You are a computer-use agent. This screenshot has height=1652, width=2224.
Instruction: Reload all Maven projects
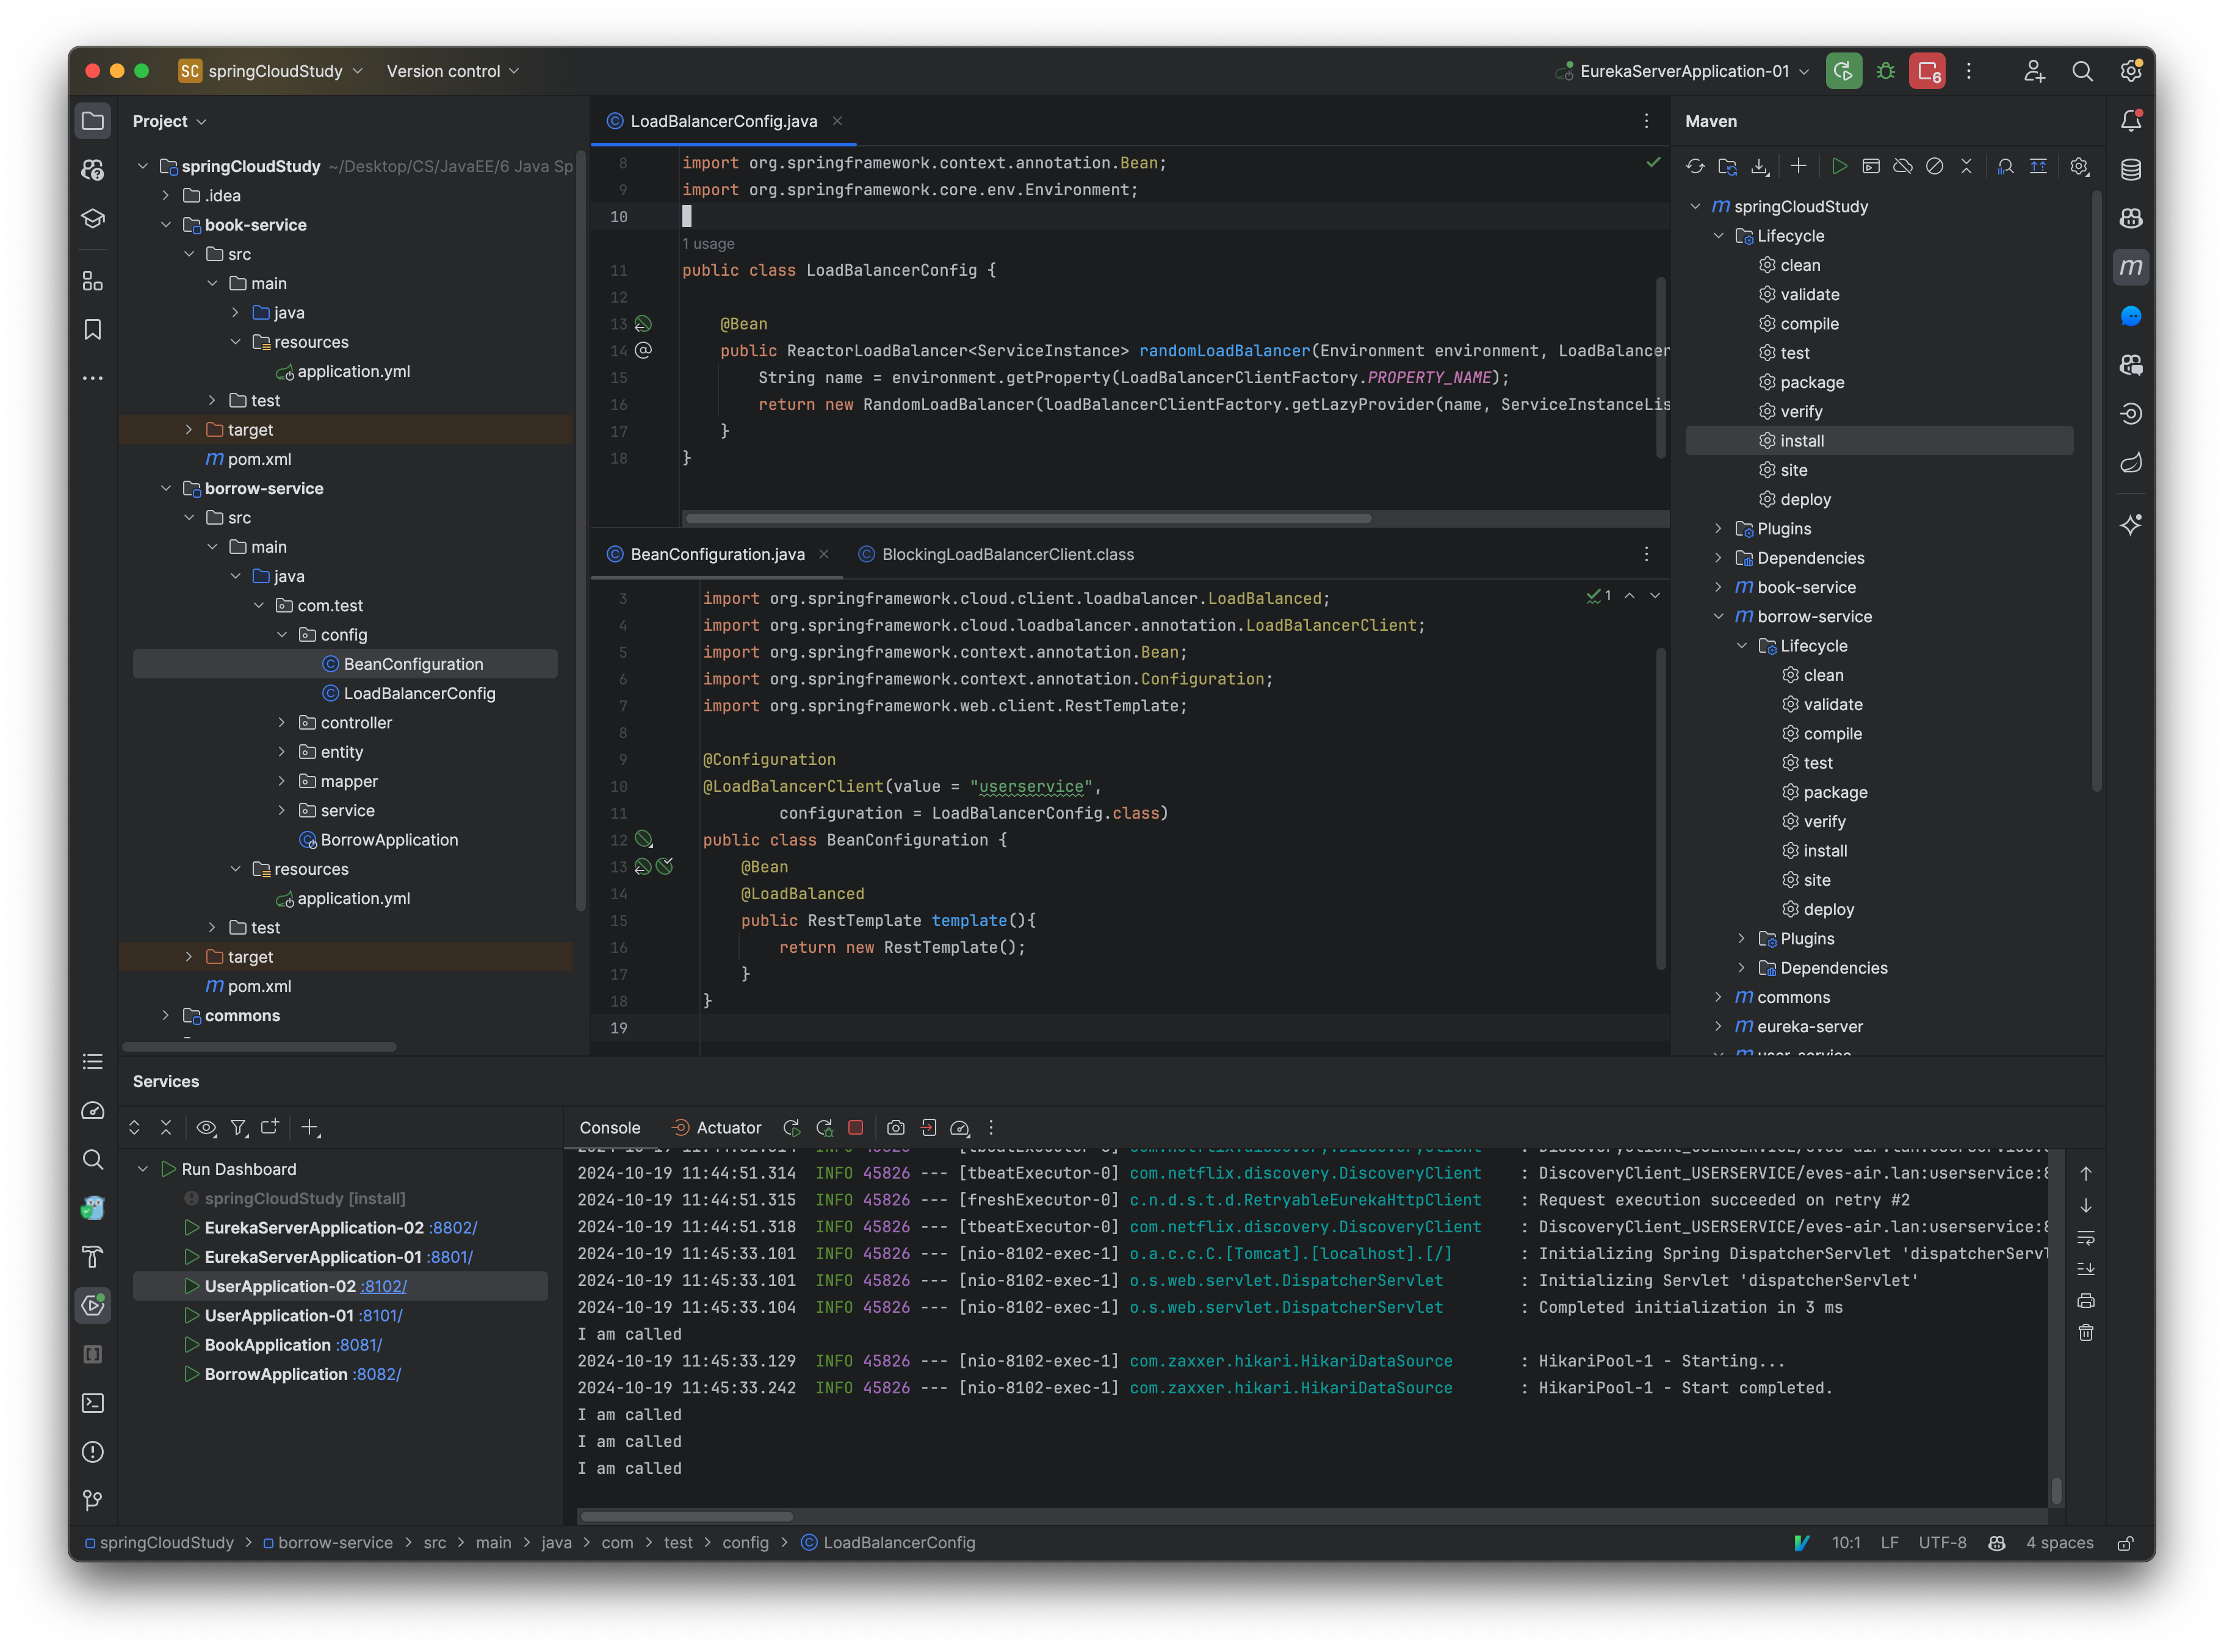coord(1695,166)
